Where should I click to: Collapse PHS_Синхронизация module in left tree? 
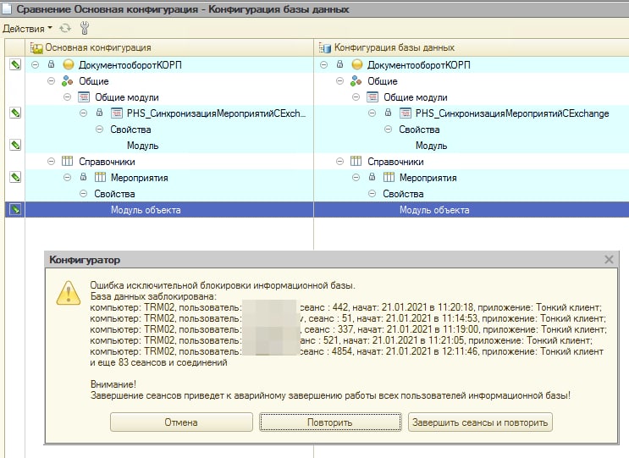pos(84,113)
